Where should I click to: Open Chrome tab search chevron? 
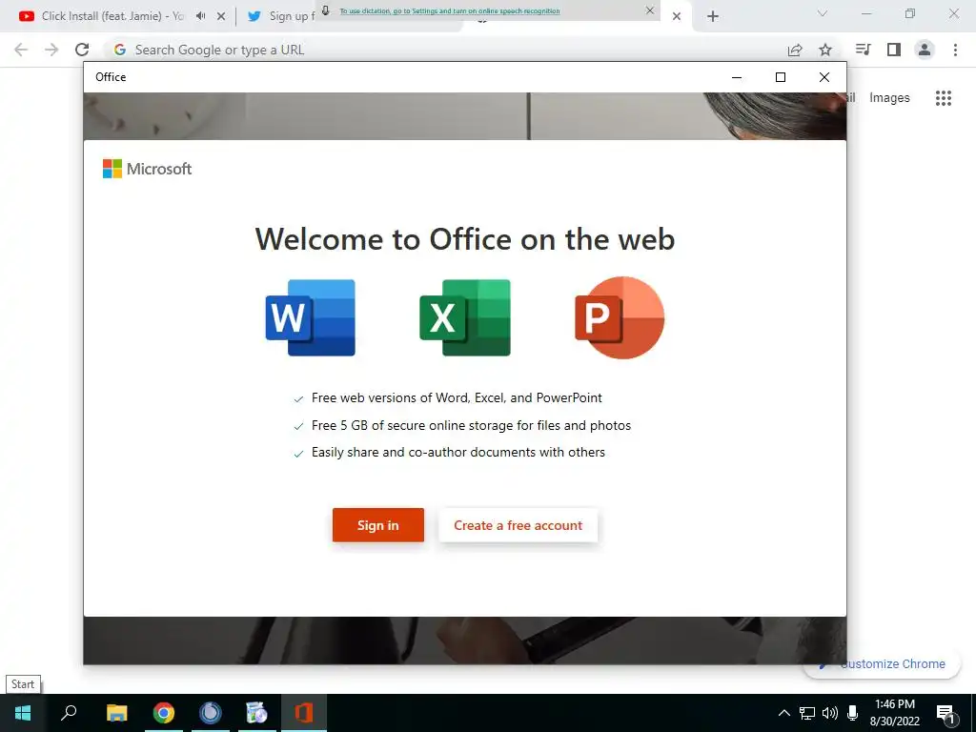click(x=823, y=13)
